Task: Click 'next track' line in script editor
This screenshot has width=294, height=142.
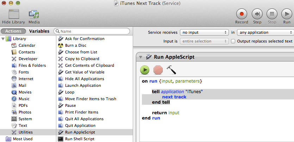Action: click(x=174, y=97)
